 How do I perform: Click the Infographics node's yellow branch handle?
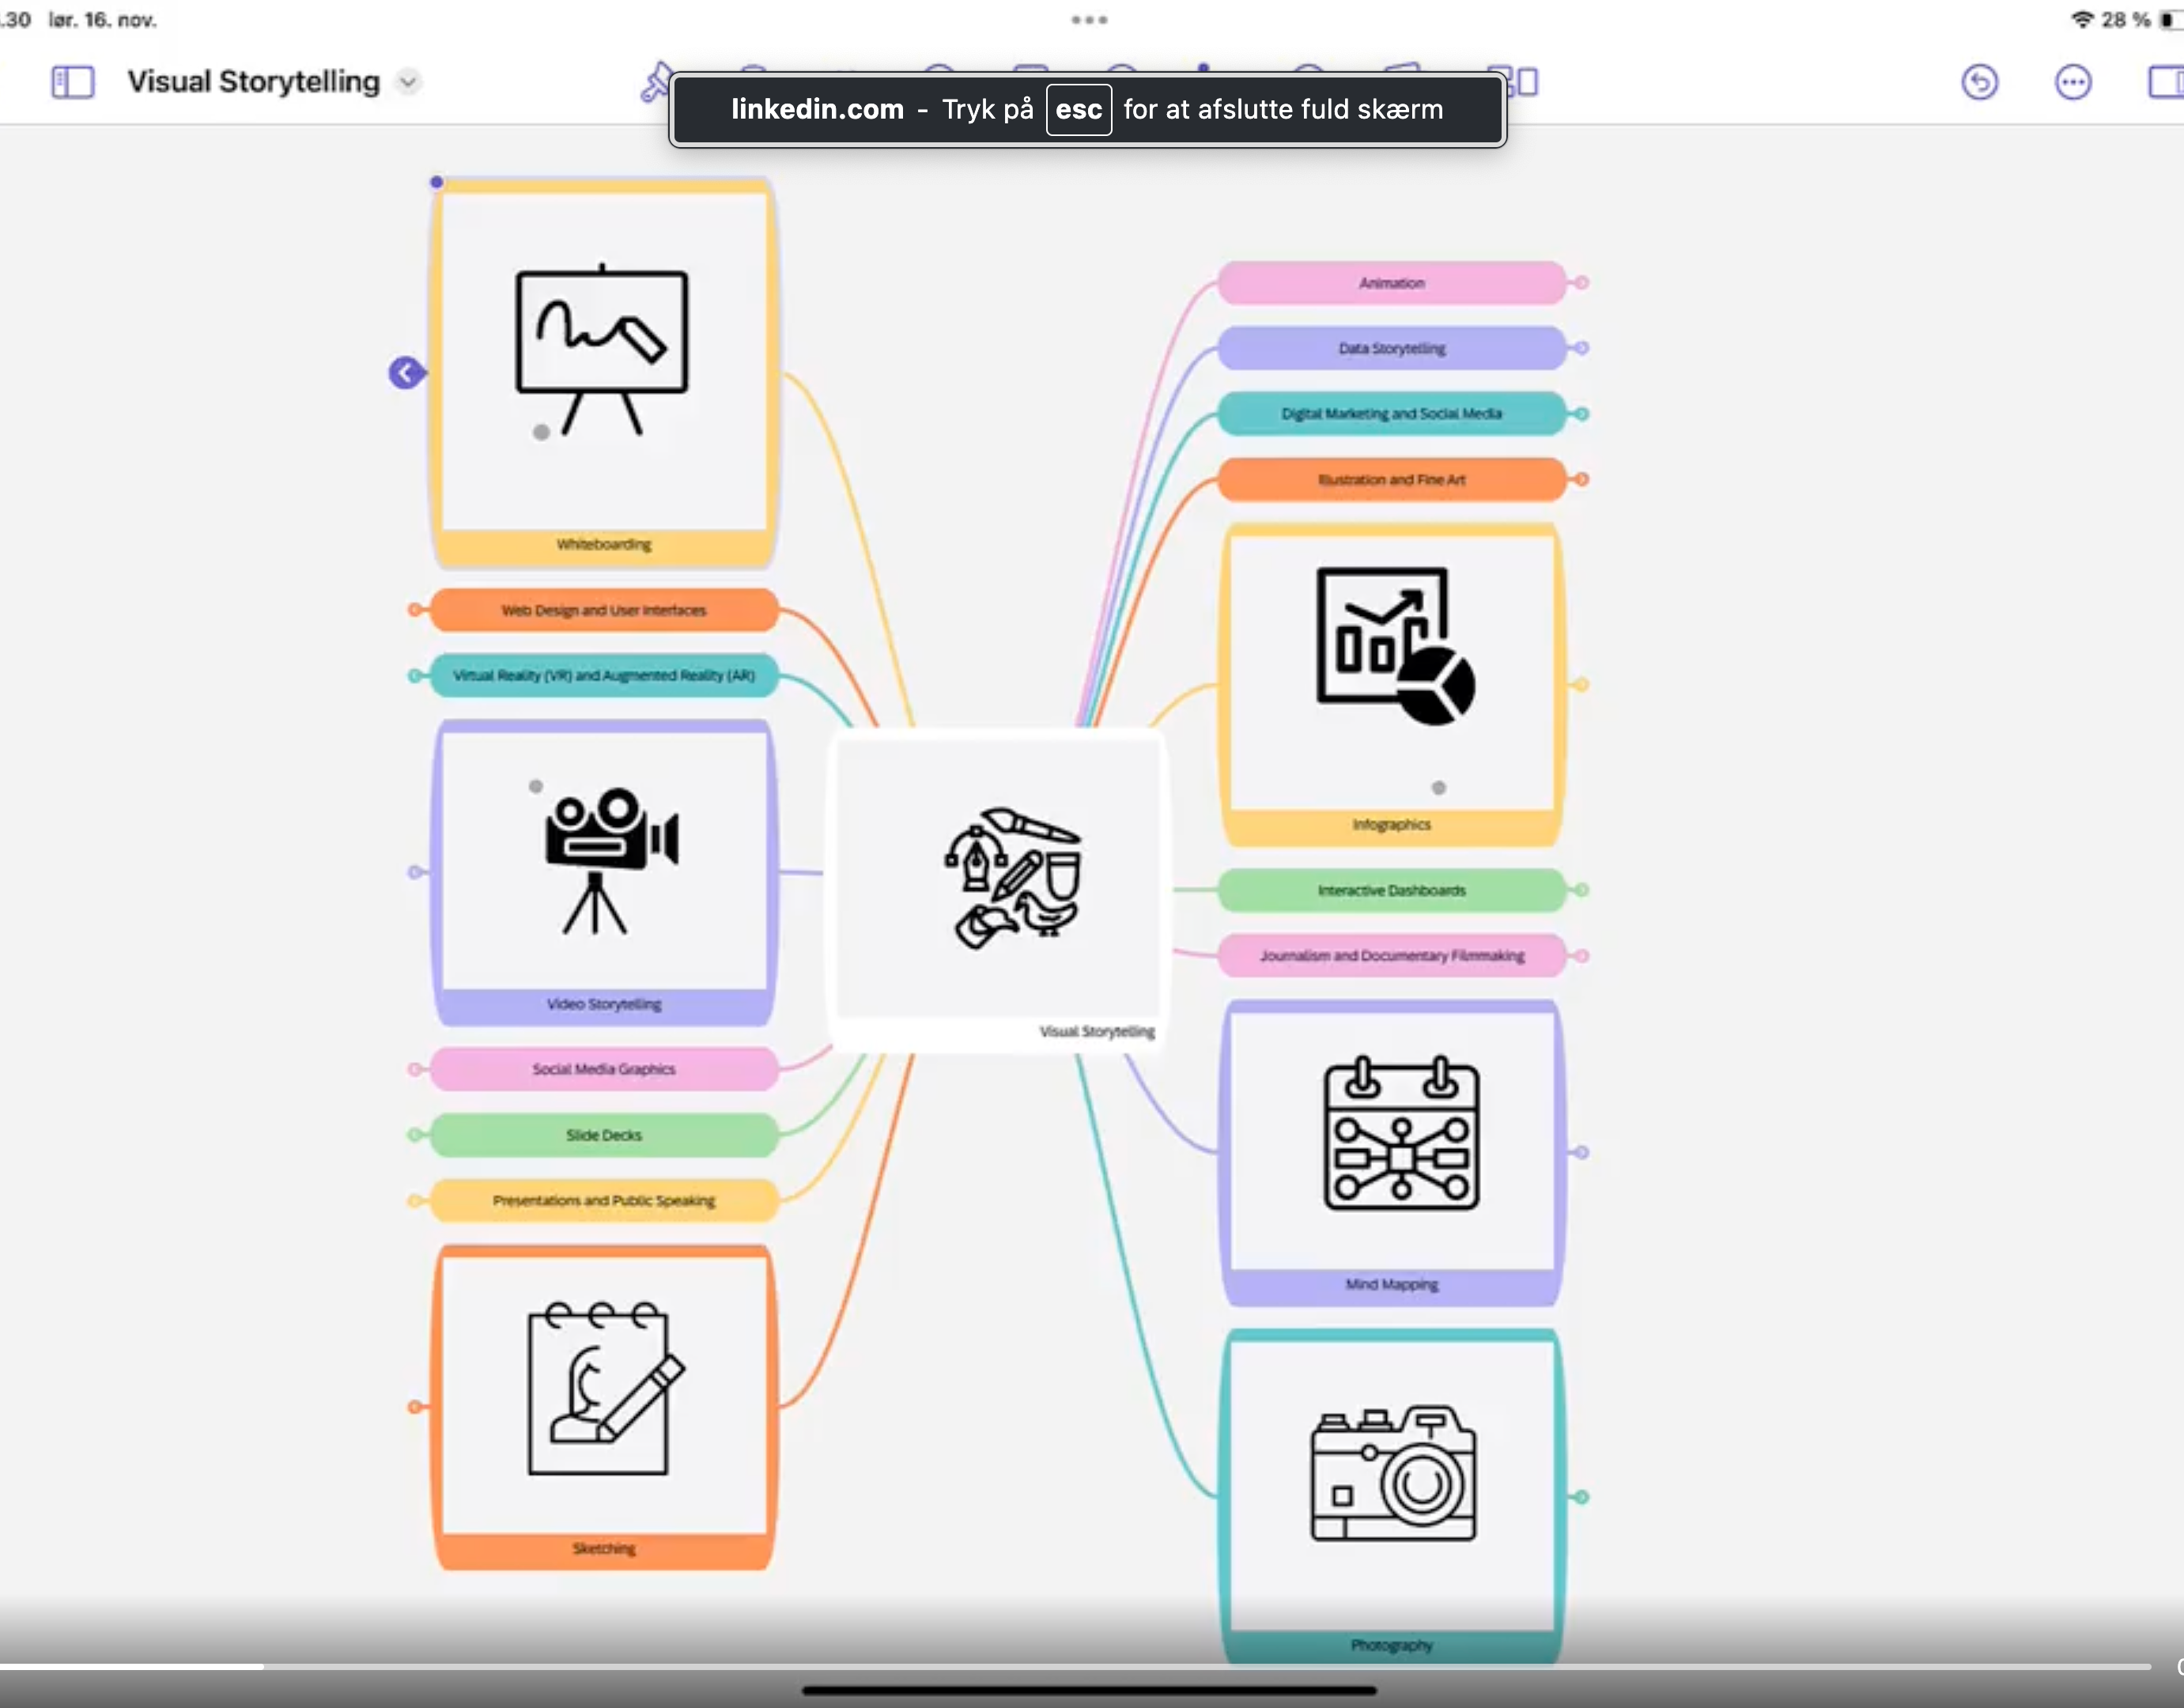pos(1581,685)
